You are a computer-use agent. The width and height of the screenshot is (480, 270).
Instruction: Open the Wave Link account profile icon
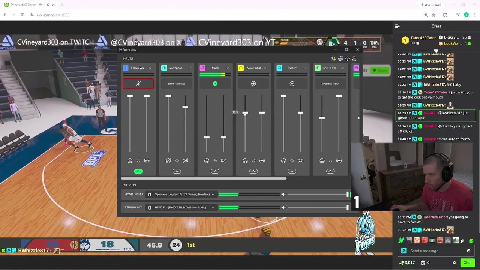tap(354, 59)
